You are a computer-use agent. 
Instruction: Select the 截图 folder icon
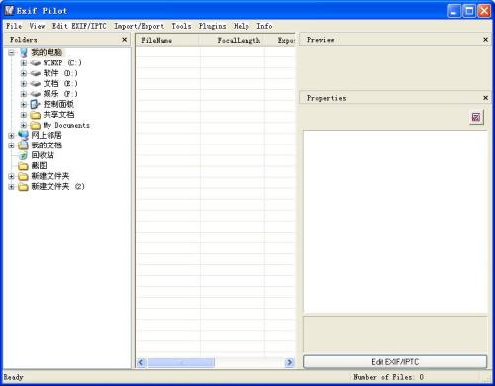23,166
